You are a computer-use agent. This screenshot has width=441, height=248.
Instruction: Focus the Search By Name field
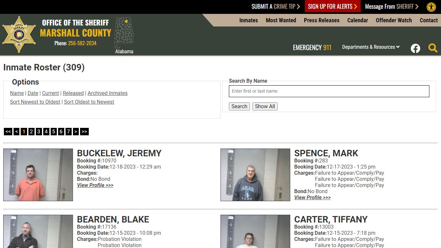click(329, 91)
